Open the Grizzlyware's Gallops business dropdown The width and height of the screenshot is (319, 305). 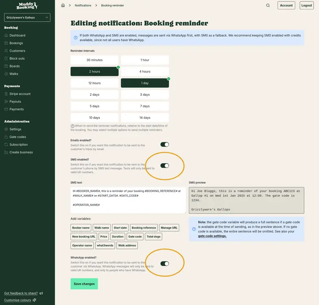(27, 18)
